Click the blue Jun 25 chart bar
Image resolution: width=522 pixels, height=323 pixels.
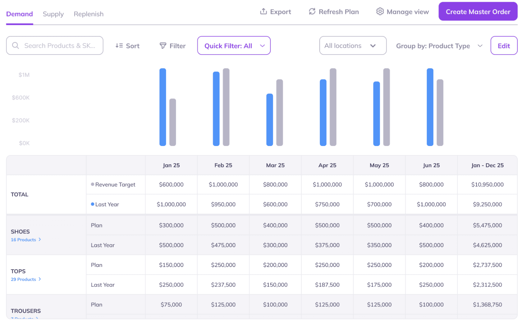point(430,107)
